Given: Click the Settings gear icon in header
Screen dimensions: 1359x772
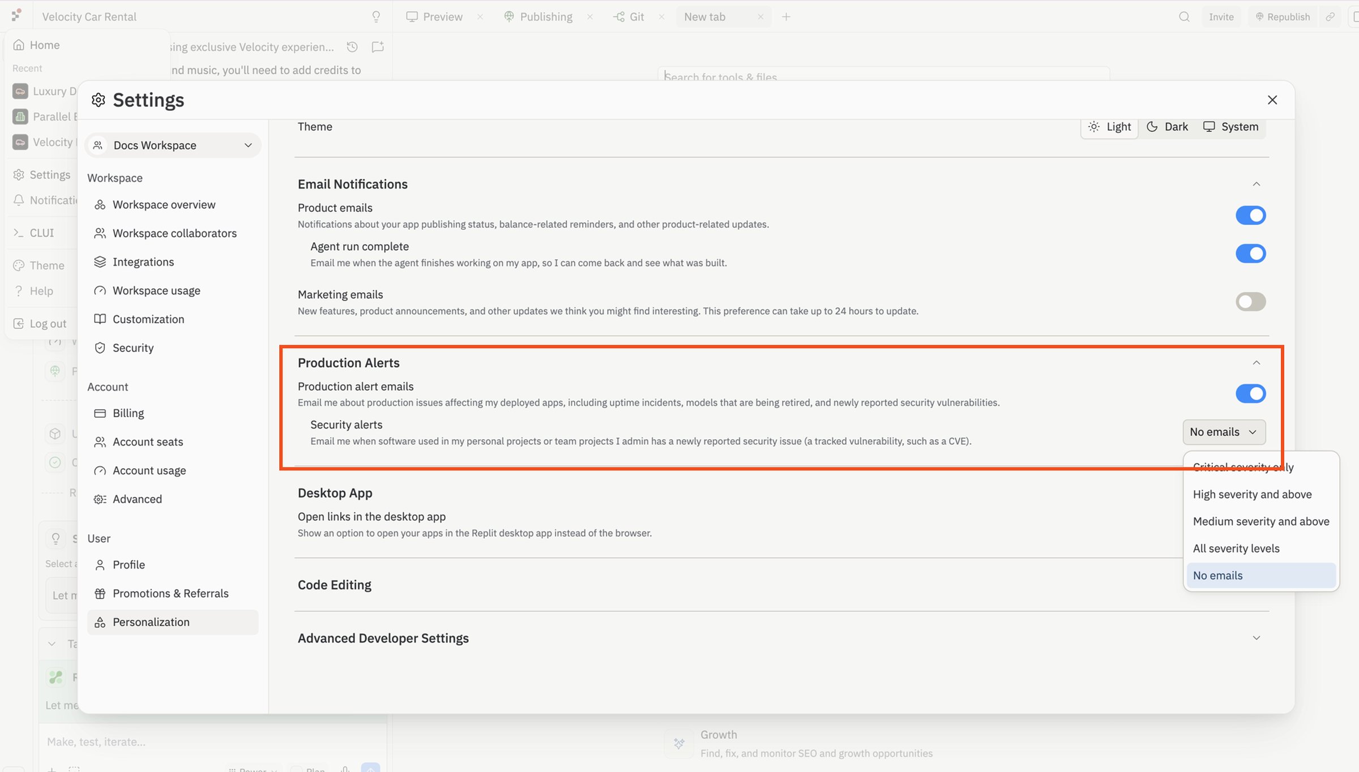Looking at the screenshot, I should click(99, 100).
